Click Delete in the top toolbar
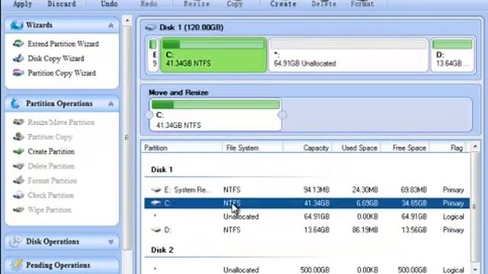 [323, 4]
